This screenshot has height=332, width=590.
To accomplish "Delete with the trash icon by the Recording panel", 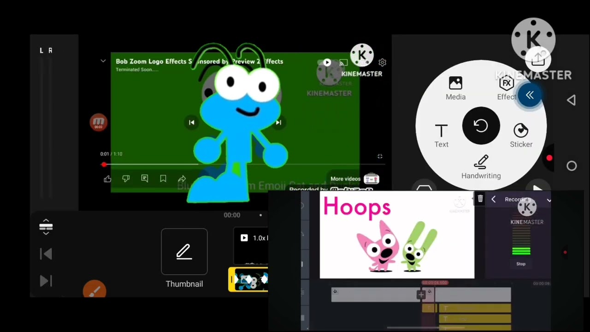I will click(480, 198).
